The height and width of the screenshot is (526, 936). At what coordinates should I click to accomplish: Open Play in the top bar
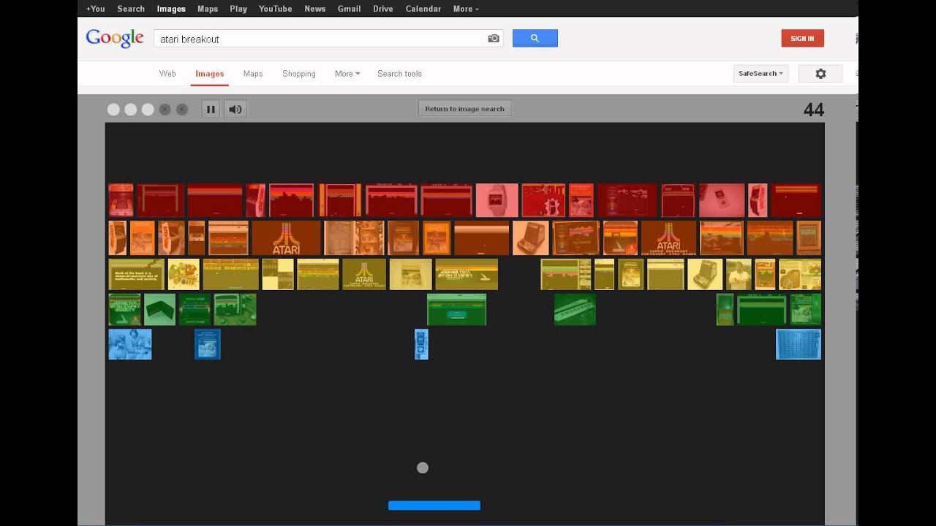coord(238,9)
